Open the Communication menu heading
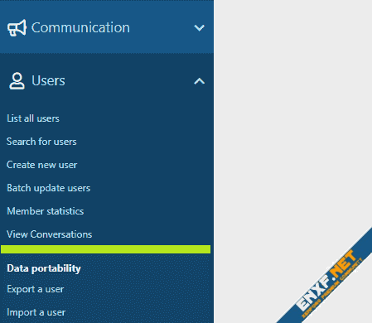 tap(80, 27)
